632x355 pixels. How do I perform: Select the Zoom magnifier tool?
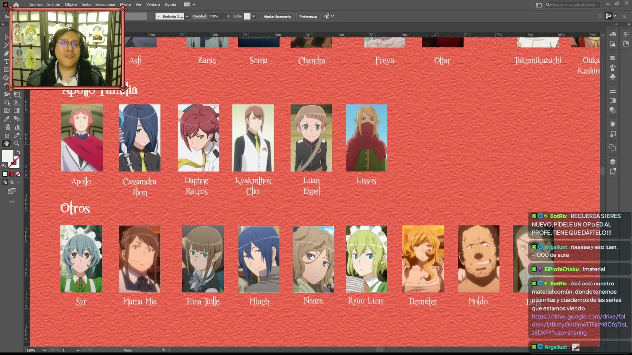pyautogui.click(x=16, y=143)
